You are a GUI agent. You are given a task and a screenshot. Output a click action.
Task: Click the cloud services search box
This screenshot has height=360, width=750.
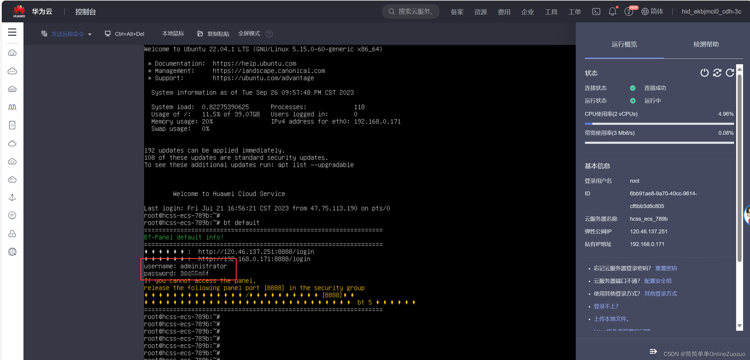[x=411, y=11]
